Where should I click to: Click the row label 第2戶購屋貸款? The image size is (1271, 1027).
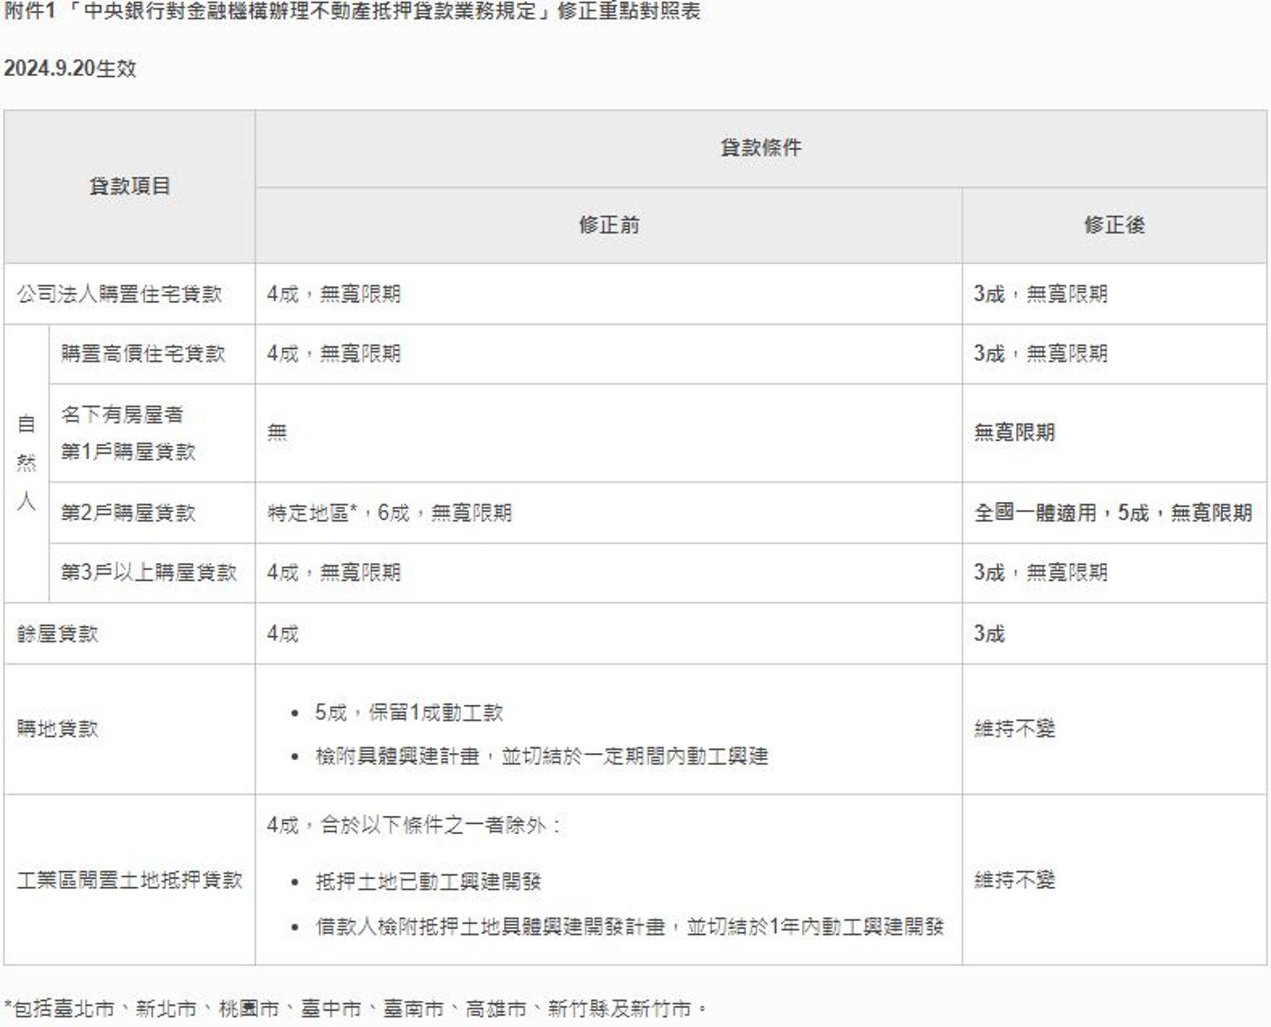[x=128, y=513]
